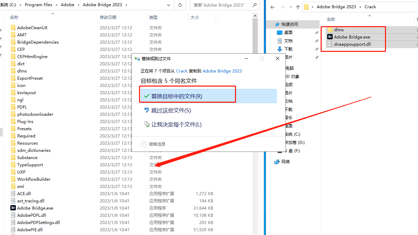This screenshot has height=235, width=418.
Task: Select the CEPHtmlEngine folder icon
Action: tap(13, 56)
